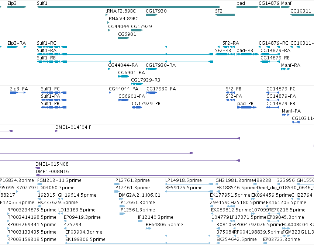Click the Sulf1-RA transcript label
Screen dimensions: 314x245
pyautogui.click(x=46, y=51)
